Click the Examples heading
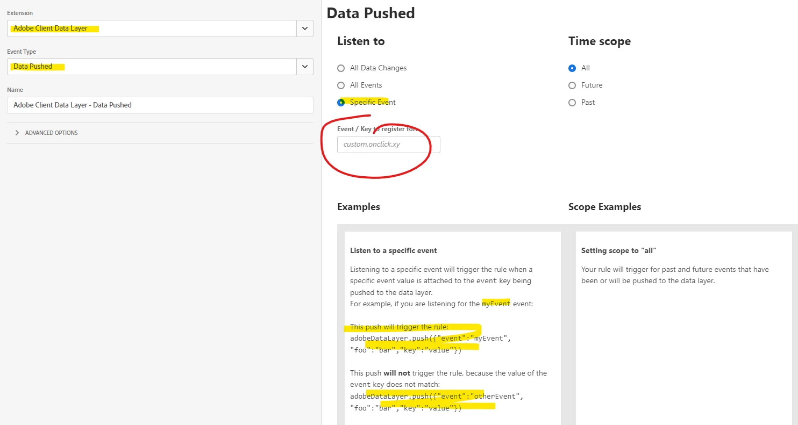The height and width of the screenshot is (425, 798). tap(359, 207)
